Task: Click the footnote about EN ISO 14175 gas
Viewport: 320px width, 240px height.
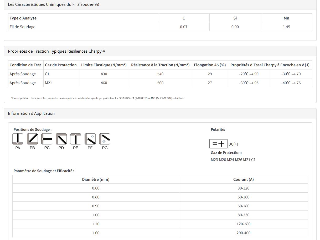Action: (x=97, y=98)
